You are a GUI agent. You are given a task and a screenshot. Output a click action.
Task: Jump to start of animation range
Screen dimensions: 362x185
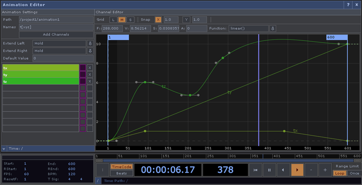(x=255, y=170)
